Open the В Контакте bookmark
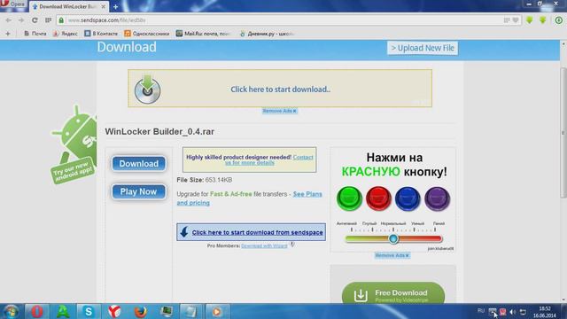 [x=101, y=34]
